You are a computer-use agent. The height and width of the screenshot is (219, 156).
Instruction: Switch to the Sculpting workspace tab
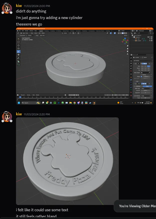click(x=52, y=31)
